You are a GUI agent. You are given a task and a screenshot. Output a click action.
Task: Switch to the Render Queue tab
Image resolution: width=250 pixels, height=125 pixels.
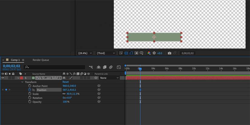[x=41, y=60]
